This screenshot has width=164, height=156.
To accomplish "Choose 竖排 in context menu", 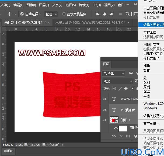I will (147, 70).
